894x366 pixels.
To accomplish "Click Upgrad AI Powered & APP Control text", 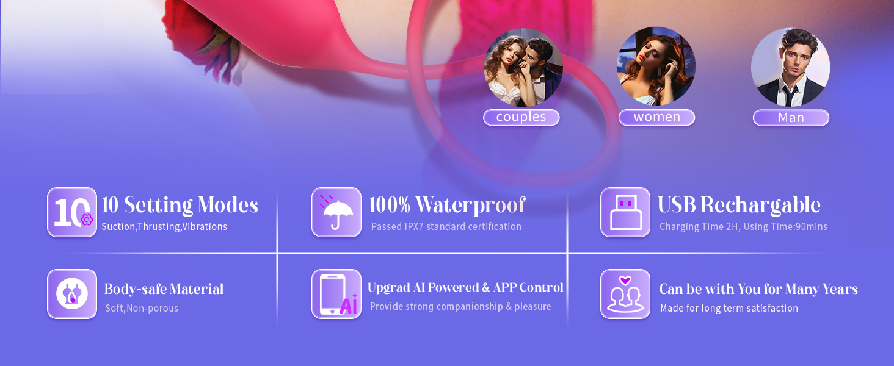I will click(x=465, y=287).
